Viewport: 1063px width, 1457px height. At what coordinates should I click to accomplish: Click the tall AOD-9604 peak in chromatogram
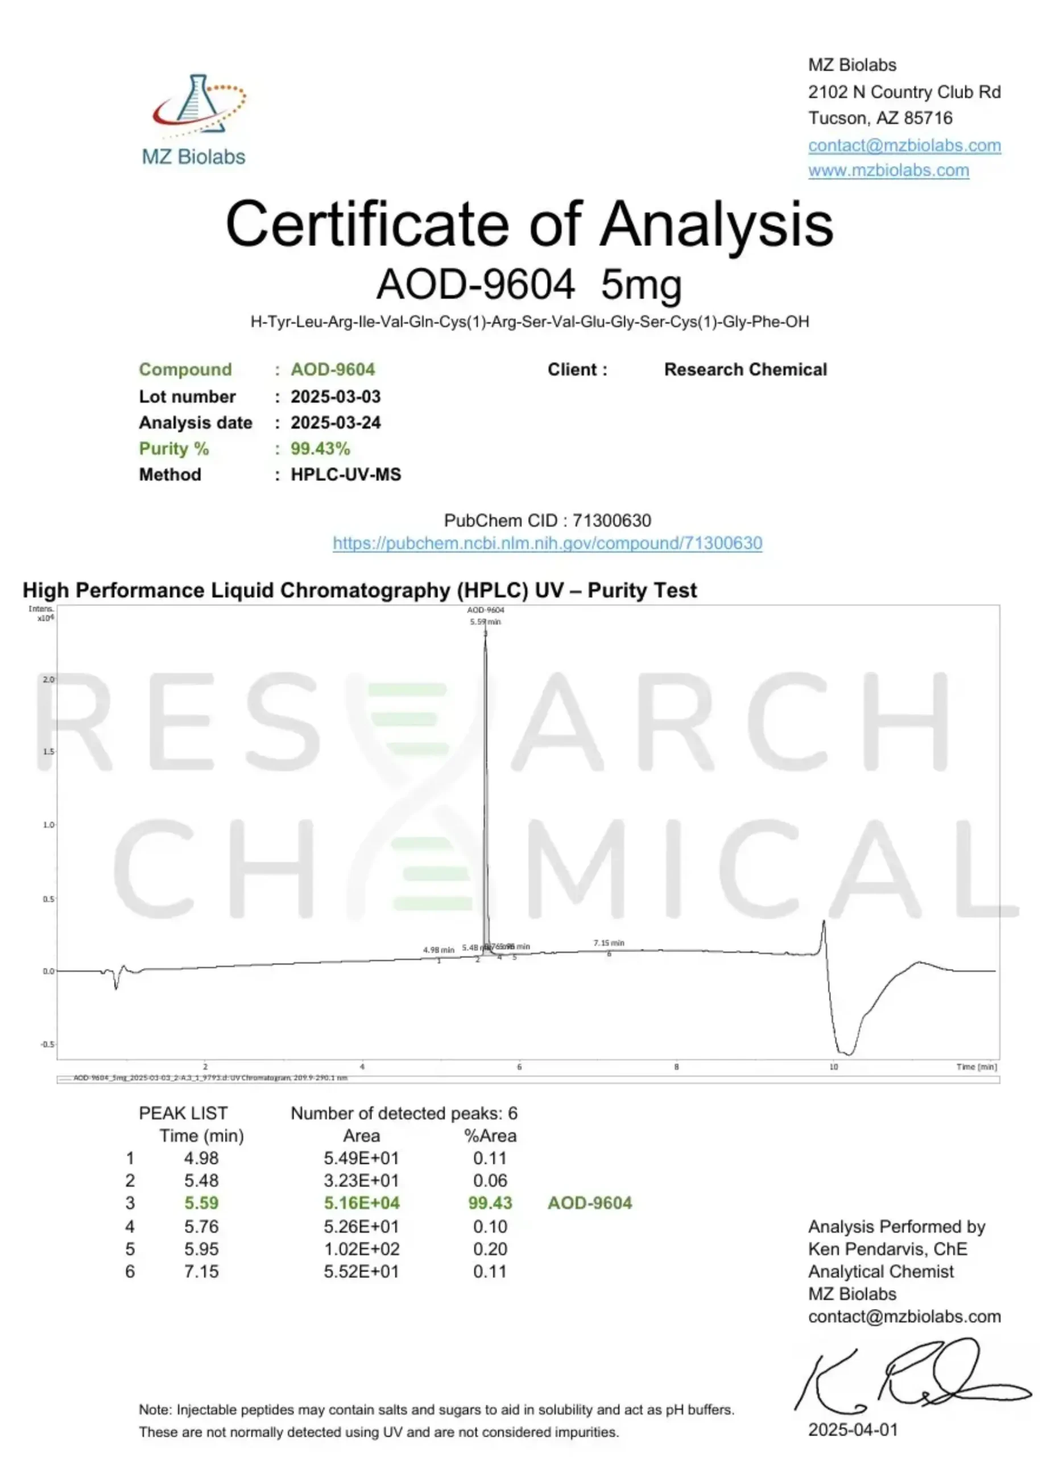click(x=486, y=772)
